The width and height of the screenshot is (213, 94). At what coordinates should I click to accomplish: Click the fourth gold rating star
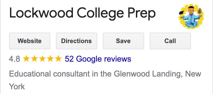pyautogui.click(x=51, y=58)
